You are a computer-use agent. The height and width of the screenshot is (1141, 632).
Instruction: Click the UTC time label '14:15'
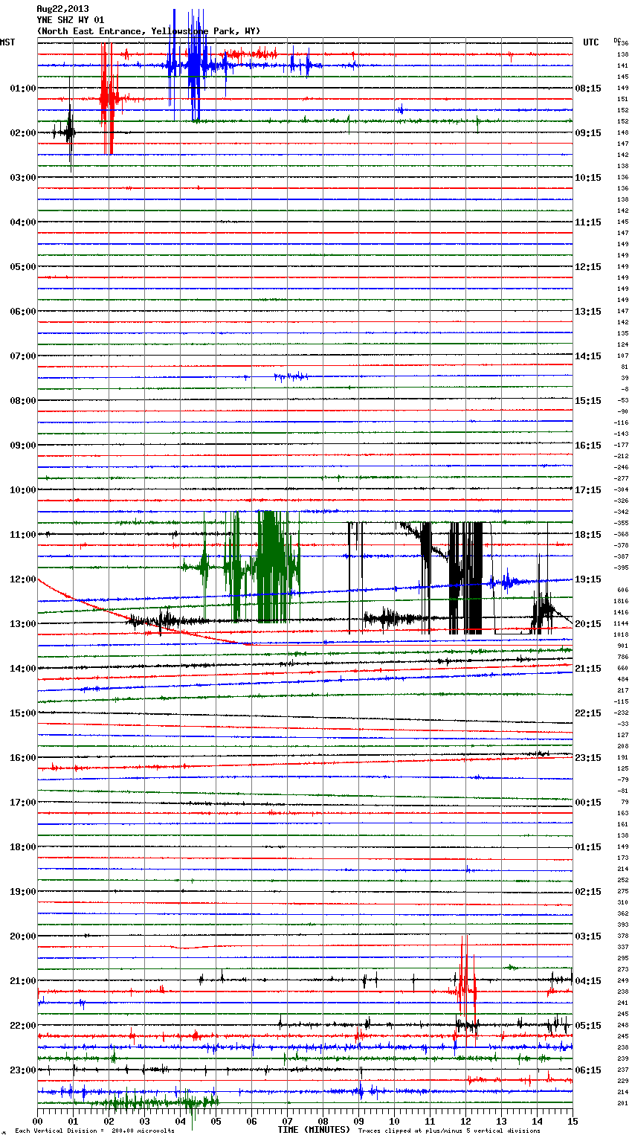[588, 356]
